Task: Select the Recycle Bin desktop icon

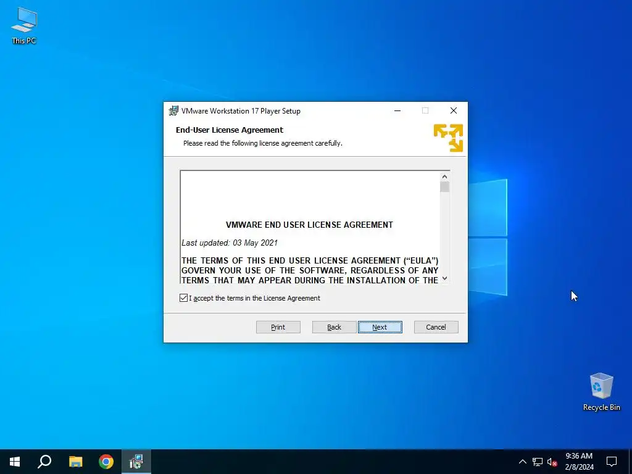Action: [601, 392]
